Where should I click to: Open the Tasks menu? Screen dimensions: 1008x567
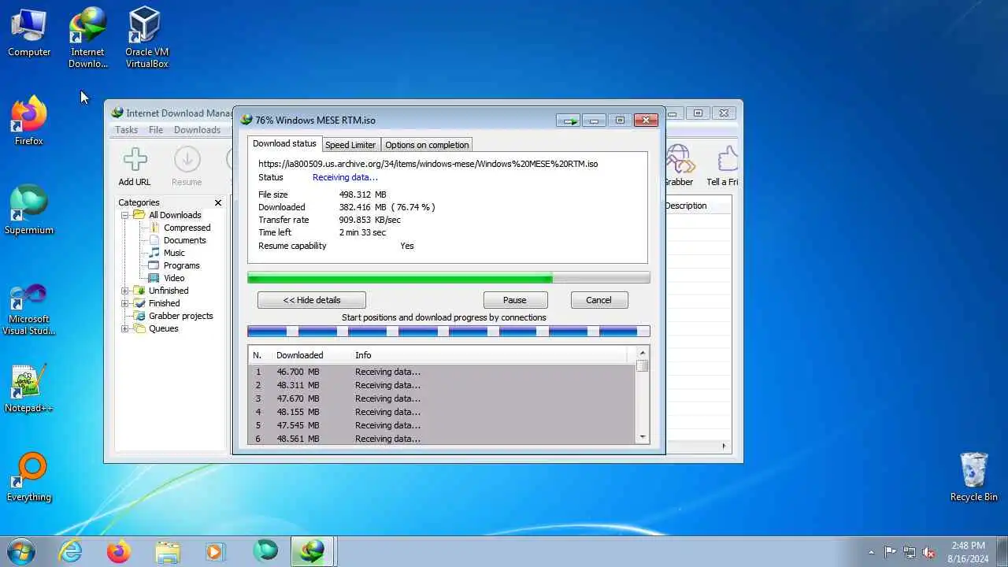coord(126,130)
